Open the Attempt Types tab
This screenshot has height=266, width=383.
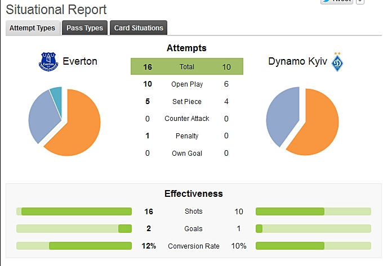[32, 28]
